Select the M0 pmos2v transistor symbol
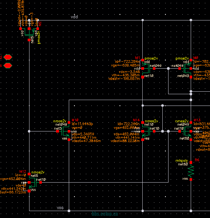This screenshot has height=218, width=210. pos(186,68)
